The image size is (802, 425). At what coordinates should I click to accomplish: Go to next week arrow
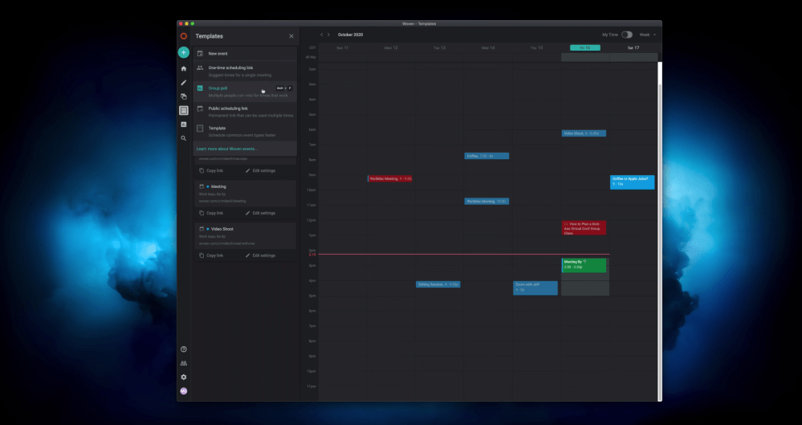(x=329, y=35)
